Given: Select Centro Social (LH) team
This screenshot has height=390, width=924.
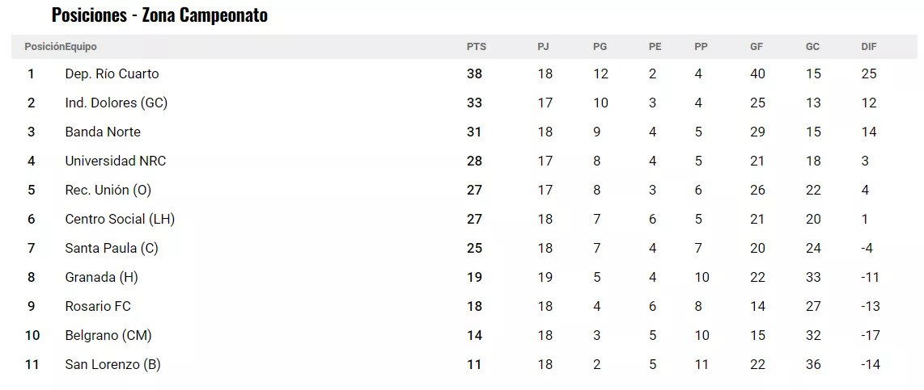Looking at the screenshot, I should click(120, 219).
